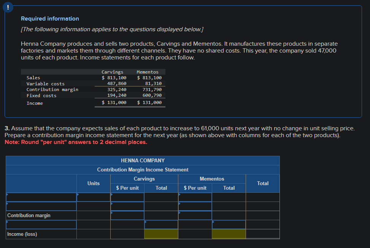This screenshot has height=248, width=370.
Task: Click the red rounding note text
Action: point(76,142)
